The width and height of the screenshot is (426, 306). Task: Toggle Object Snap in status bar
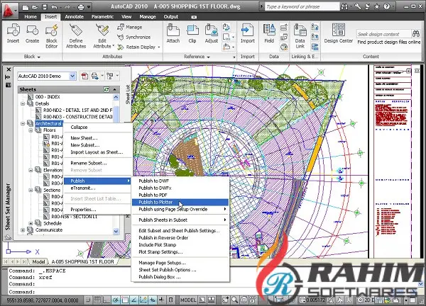coord(125,300)
